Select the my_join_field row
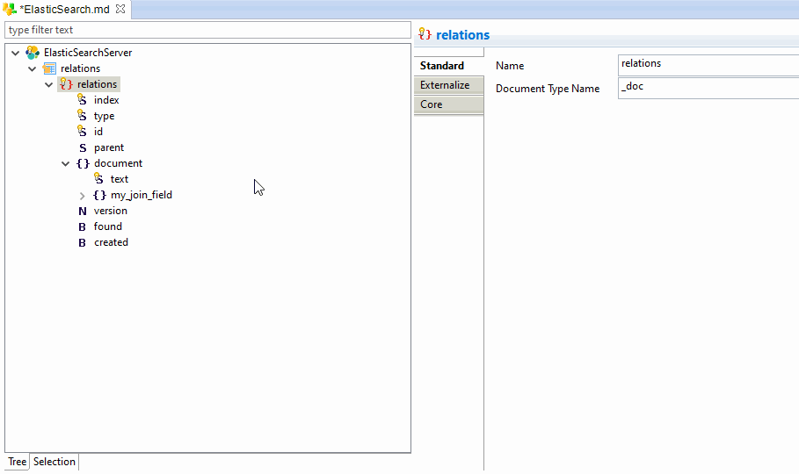 click(142, 195)
